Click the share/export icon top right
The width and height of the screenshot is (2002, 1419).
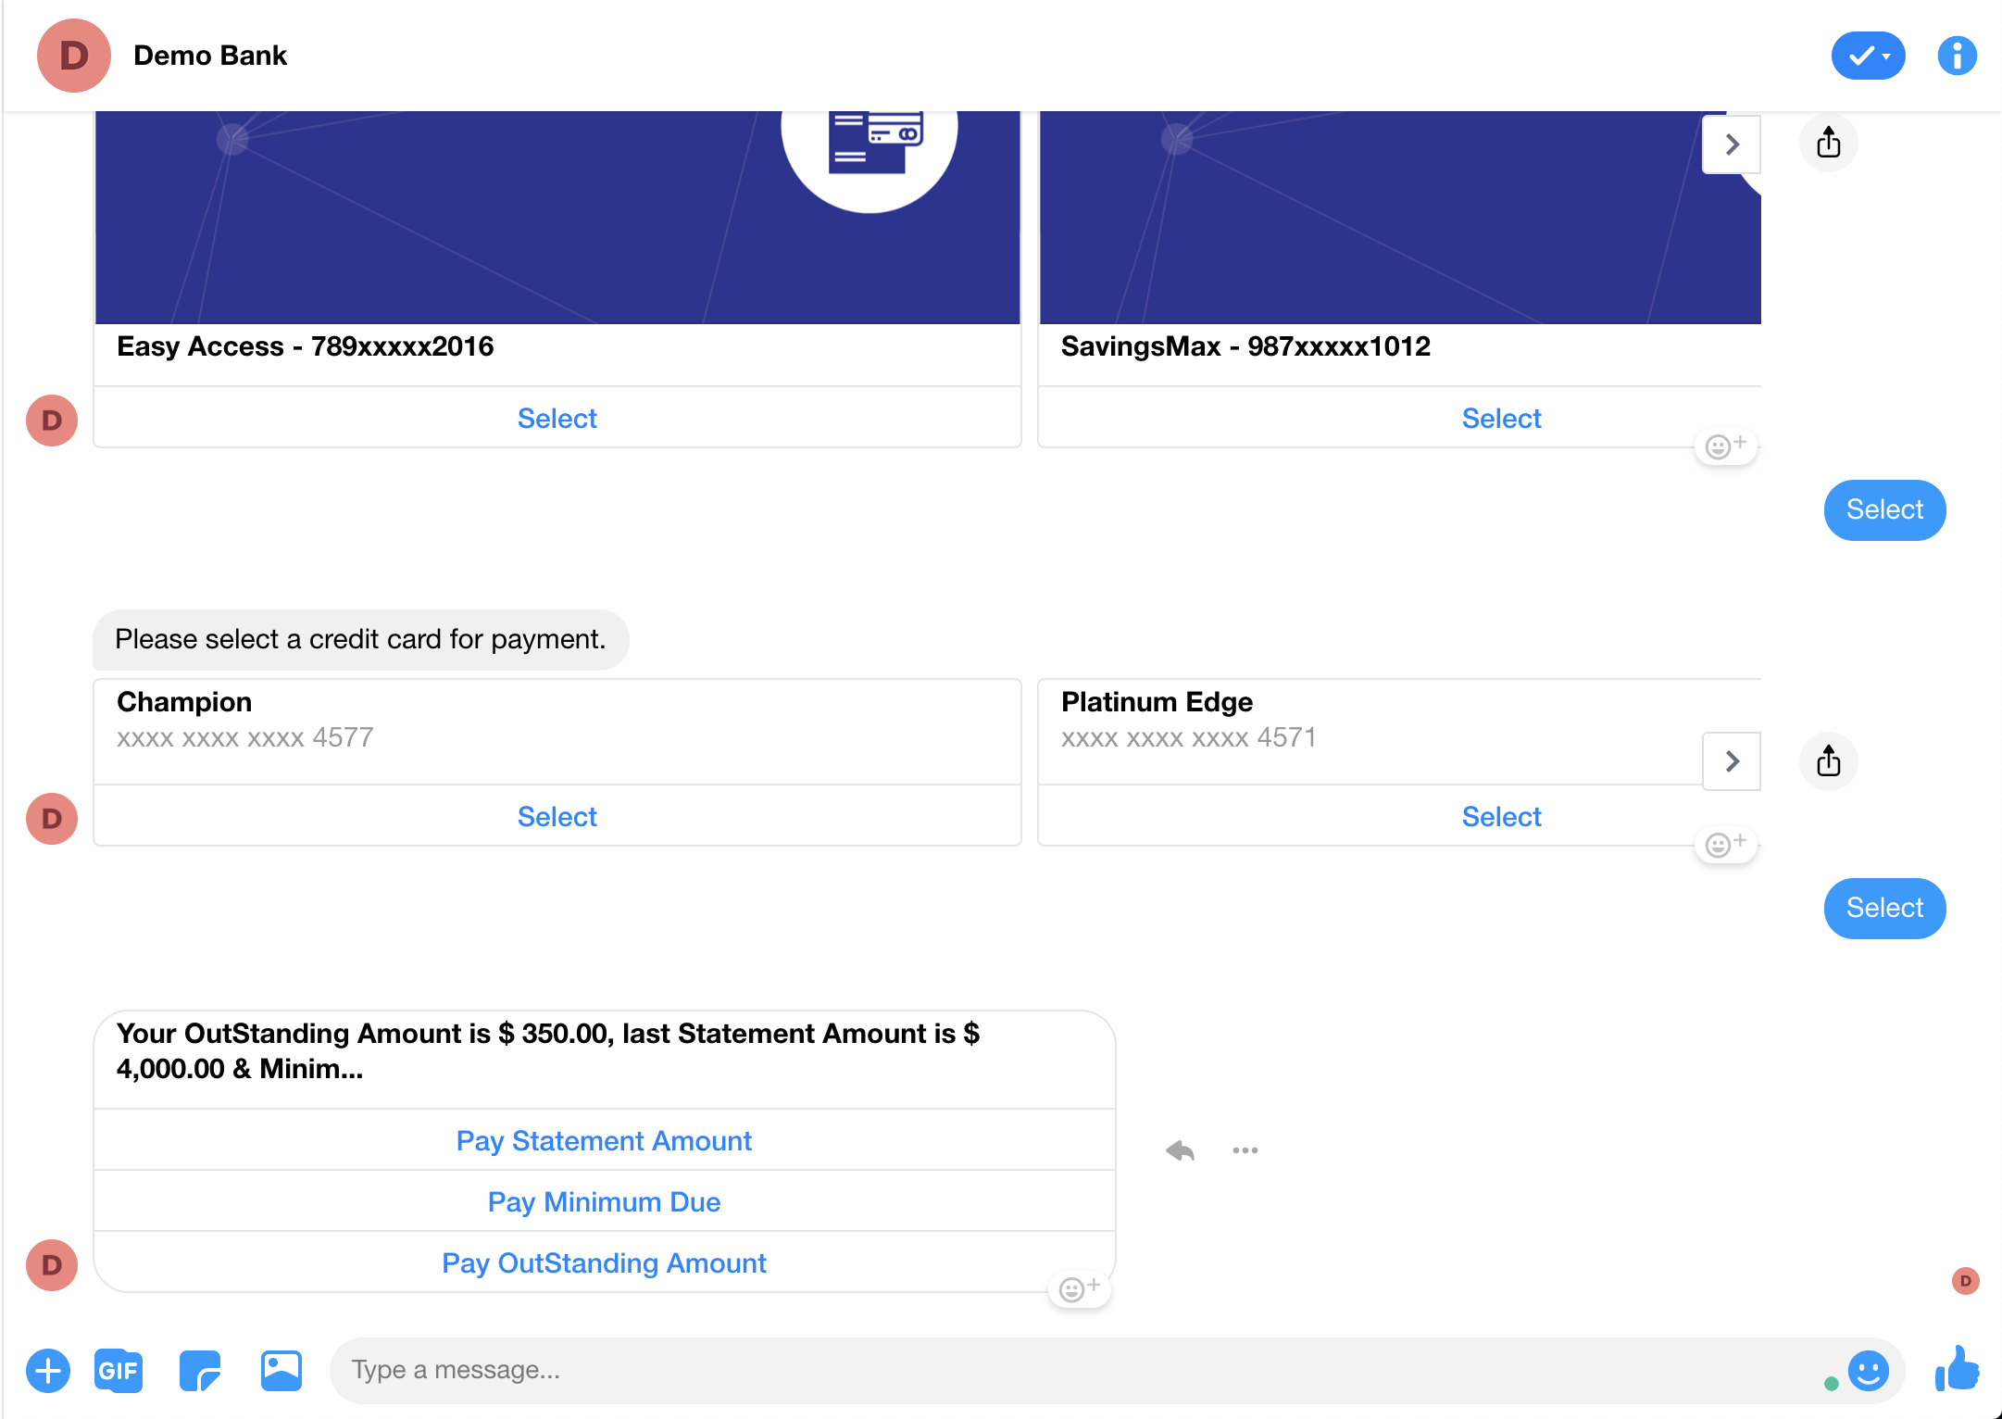coord(1830,143)
